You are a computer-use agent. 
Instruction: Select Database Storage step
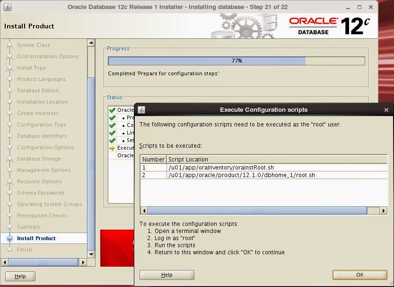(39, 159)
